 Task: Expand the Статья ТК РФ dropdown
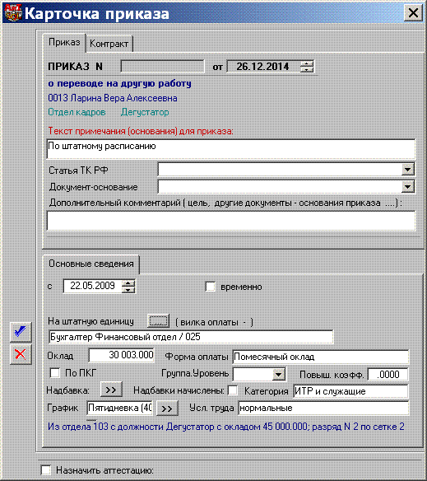tap(407, 170)
